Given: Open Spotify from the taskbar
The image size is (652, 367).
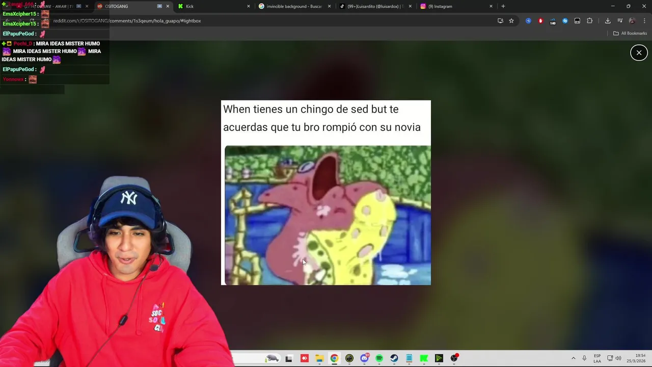Looking at the screenshot, I should 379,358.
